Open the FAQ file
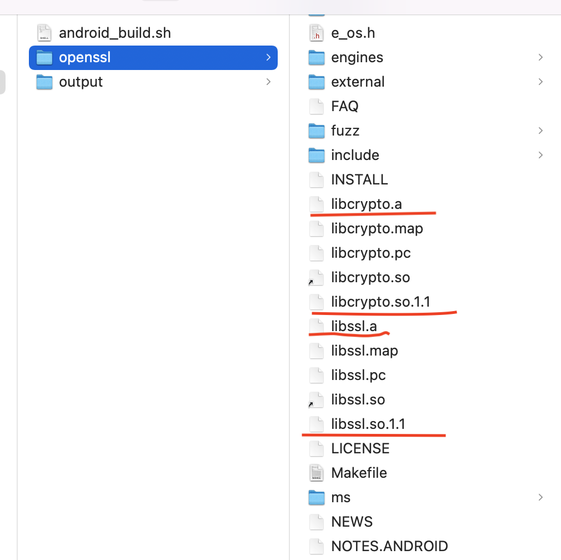Viewport: 561px width, 560px height. click(x=344, y=106)
